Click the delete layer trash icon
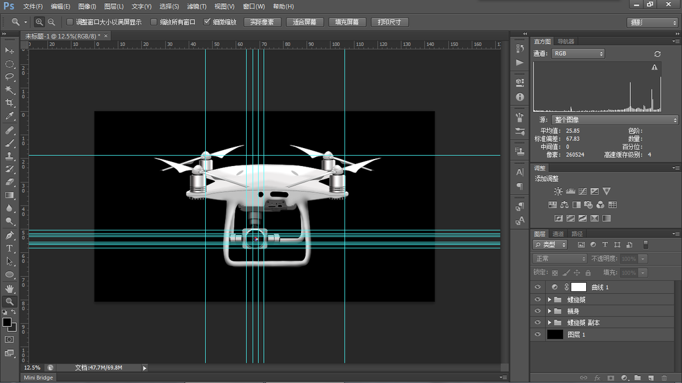Viewport: 682px width, 383px height. (664, 378)
